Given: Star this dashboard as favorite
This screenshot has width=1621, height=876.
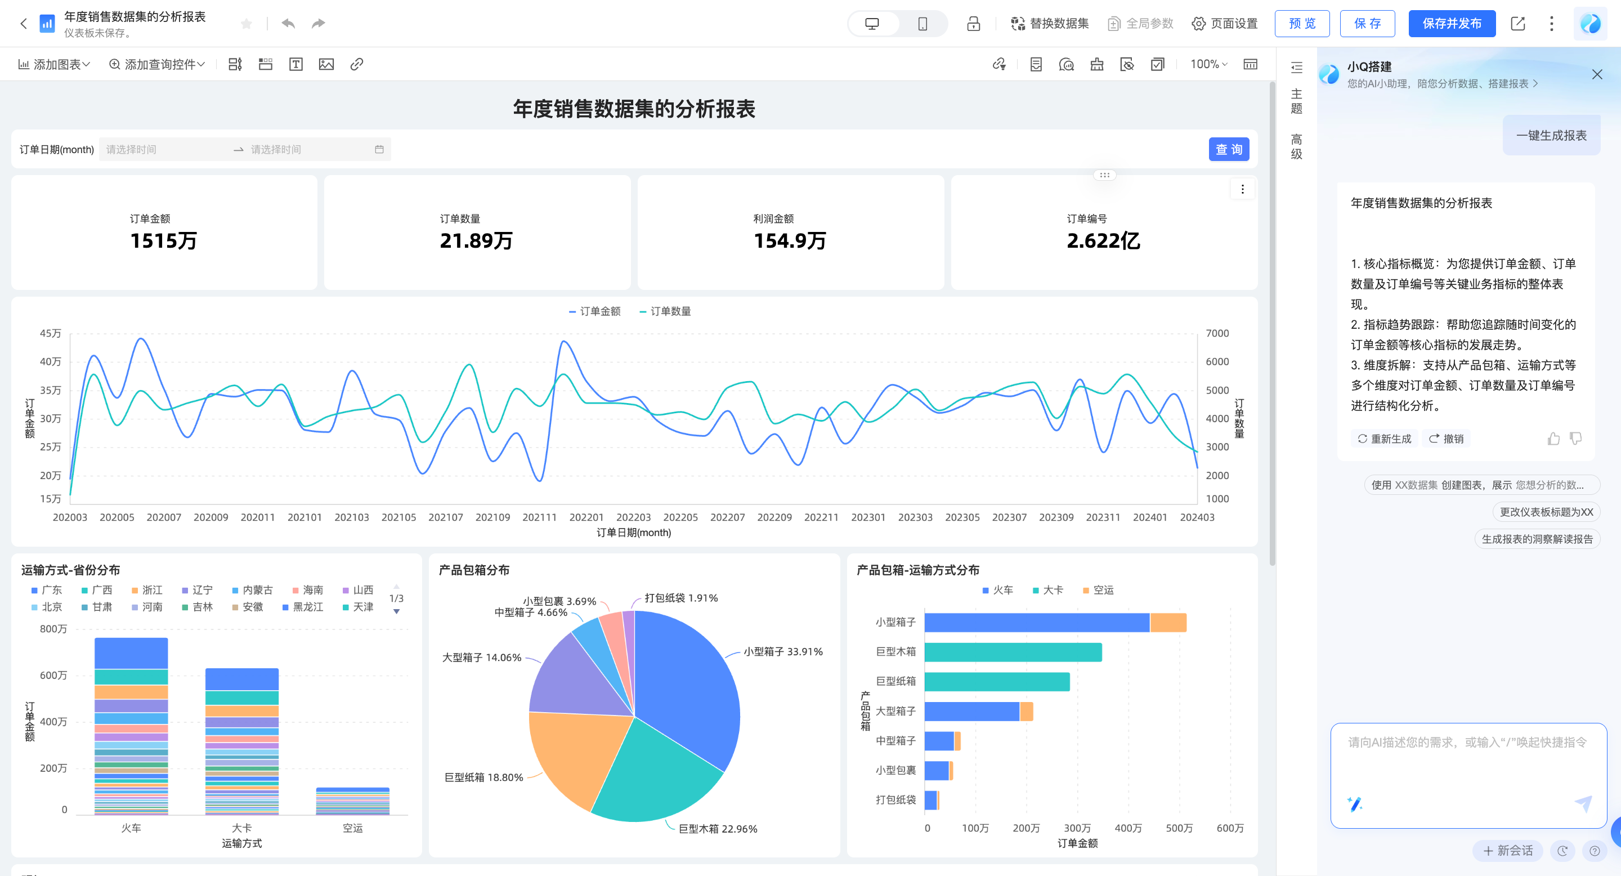Looking at the screenshot, I should [x=246, y=24].
